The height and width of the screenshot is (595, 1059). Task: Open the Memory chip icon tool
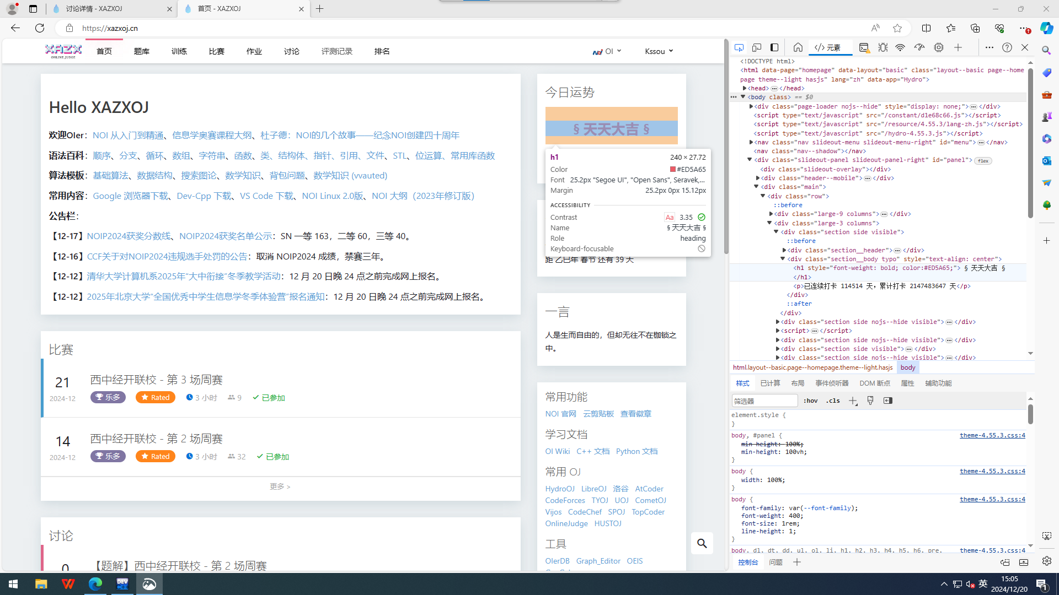tap(938, 48)
